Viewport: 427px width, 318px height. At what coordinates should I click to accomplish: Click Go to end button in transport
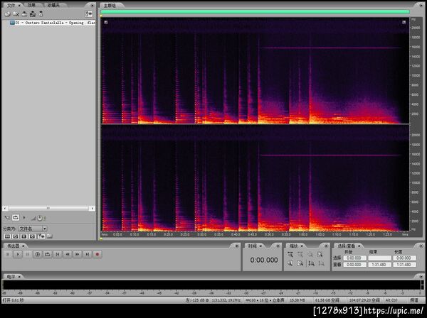(88, 254)
